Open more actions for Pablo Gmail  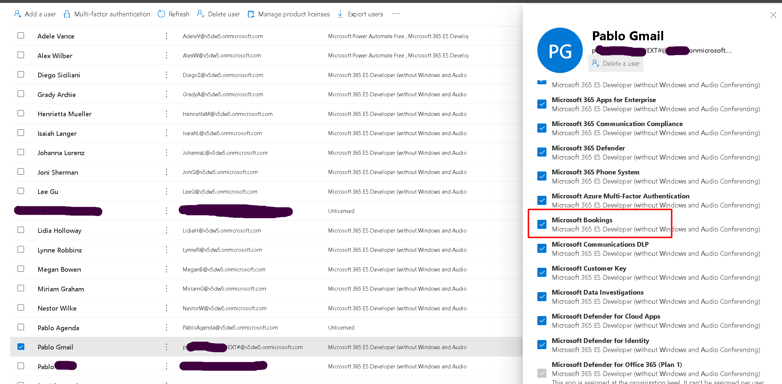click(x=167, y=347)
